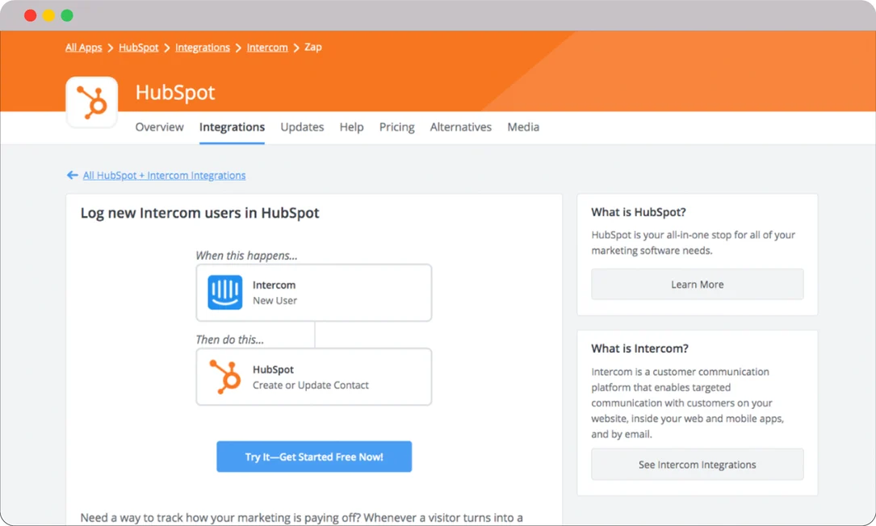Open the All Apps breadcrumb link
The image size is (876, 526).
84,48
